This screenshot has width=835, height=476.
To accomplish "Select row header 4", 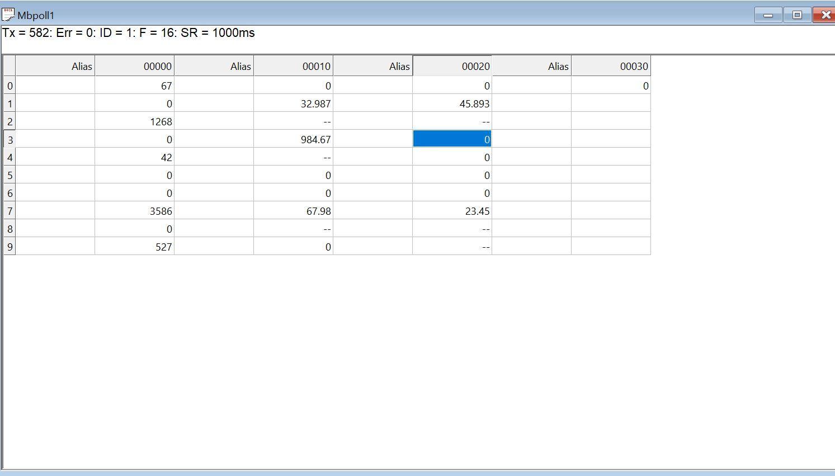I will click(x=10, y=157).
